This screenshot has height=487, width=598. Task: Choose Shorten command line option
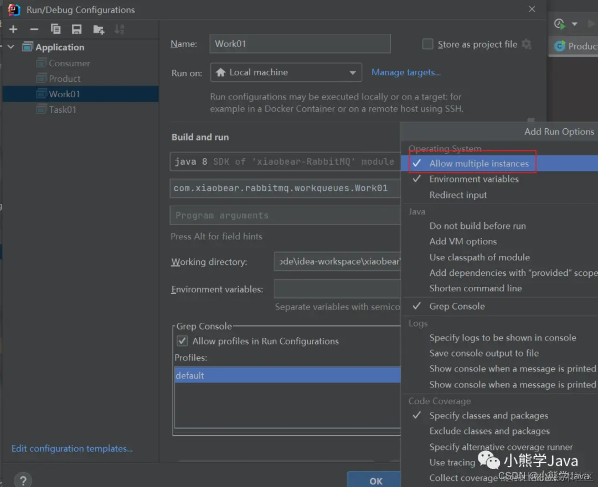pos(499,288)
